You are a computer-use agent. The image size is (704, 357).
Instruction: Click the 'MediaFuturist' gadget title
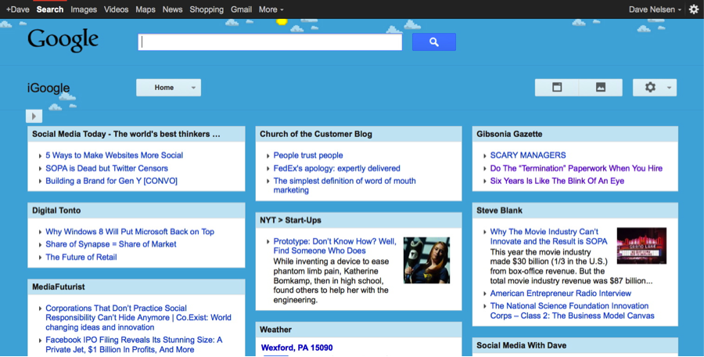click(59, 287)
